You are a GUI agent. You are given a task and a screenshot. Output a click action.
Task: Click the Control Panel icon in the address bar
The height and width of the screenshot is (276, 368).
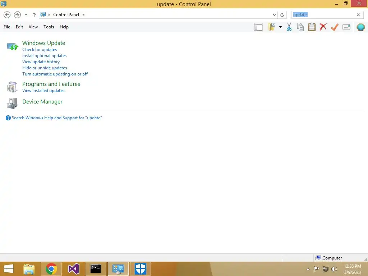pyautogui.click(x=43, y=14)
